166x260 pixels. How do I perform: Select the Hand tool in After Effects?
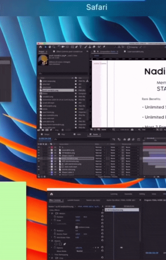point(50,47)
